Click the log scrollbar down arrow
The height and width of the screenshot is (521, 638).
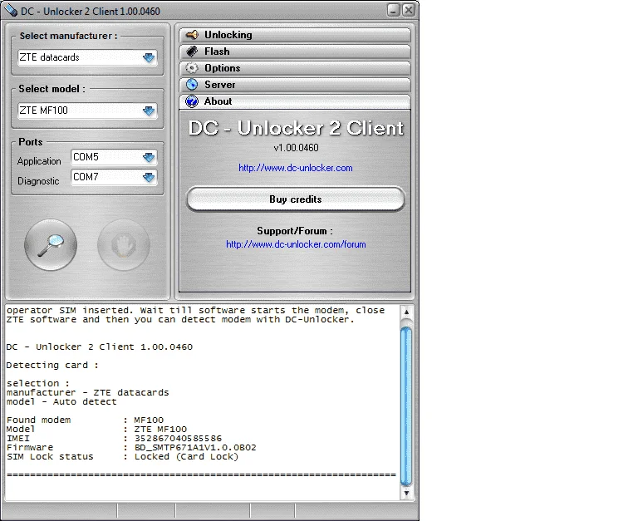[x=406, y=494]
